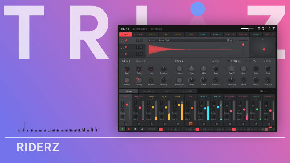Select the middle filter shape icon in Filter A
This screenshot has width=290, height=163.
coord(250,61)
